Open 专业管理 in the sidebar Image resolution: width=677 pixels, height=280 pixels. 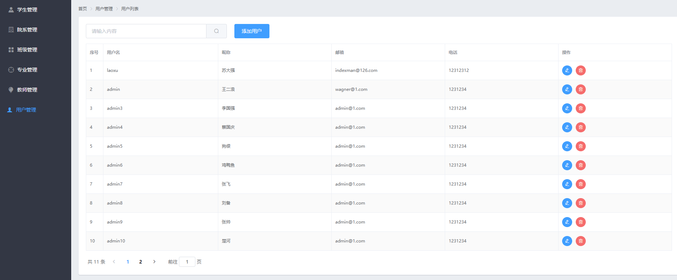[35, 70]
